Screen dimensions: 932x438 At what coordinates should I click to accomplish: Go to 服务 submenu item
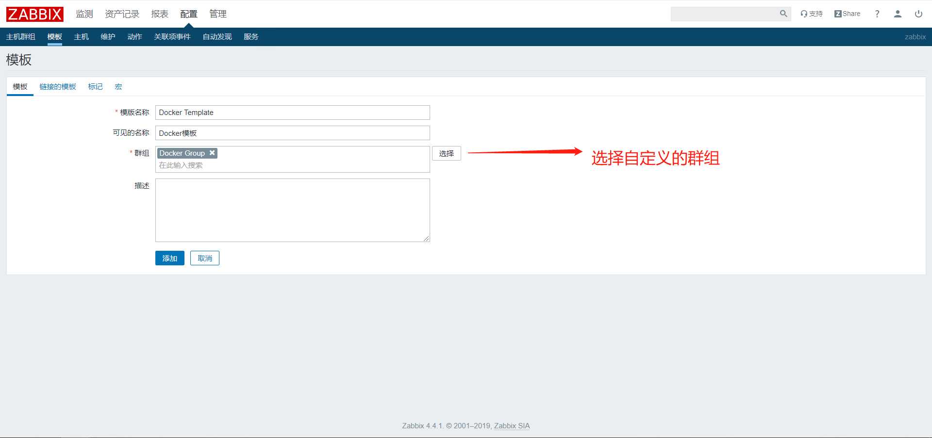click(x=251, y=37)
